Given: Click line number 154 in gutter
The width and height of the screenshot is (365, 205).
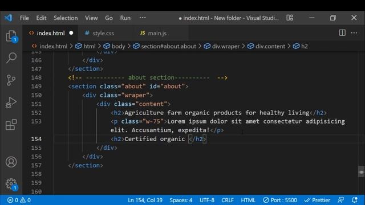Looking at the screenshot, I should pyautogui.click(x=36, y=139).
